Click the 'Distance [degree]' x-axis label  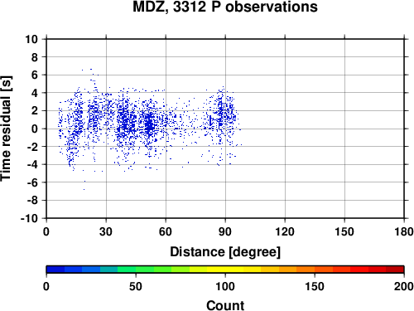(225, 252)
